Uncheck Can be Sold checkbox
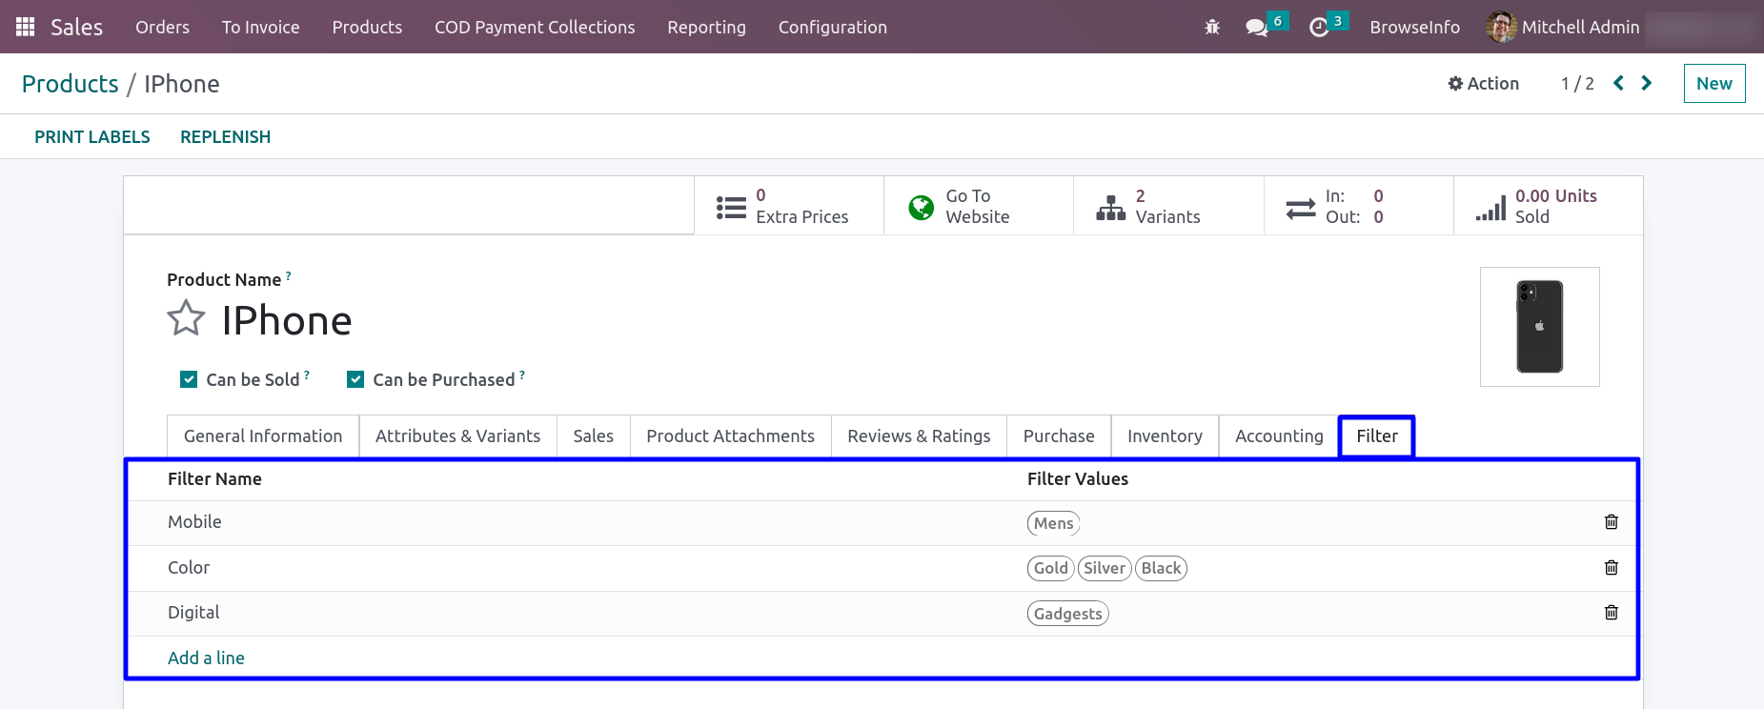Image resolution: width=1764 pixels, height=709 pixels. (x=189, y=379)
